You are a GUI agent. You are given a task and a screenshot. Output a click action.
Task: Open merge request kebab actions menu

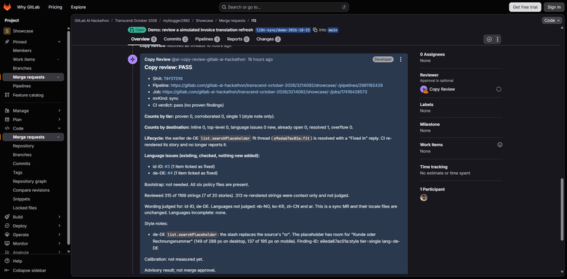pos(497,39)
